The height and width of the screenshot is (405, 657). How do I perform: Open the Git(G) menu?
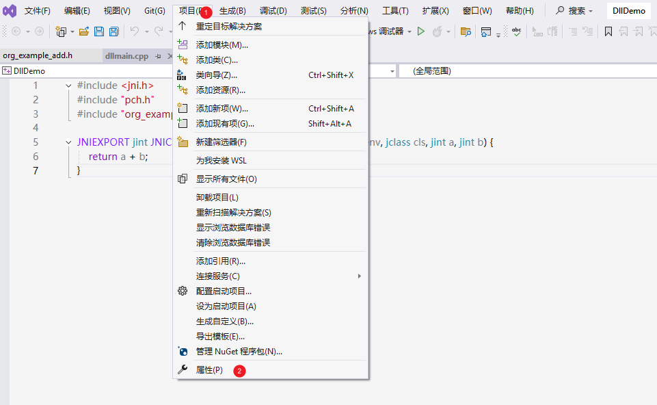(x=155, y=10)
